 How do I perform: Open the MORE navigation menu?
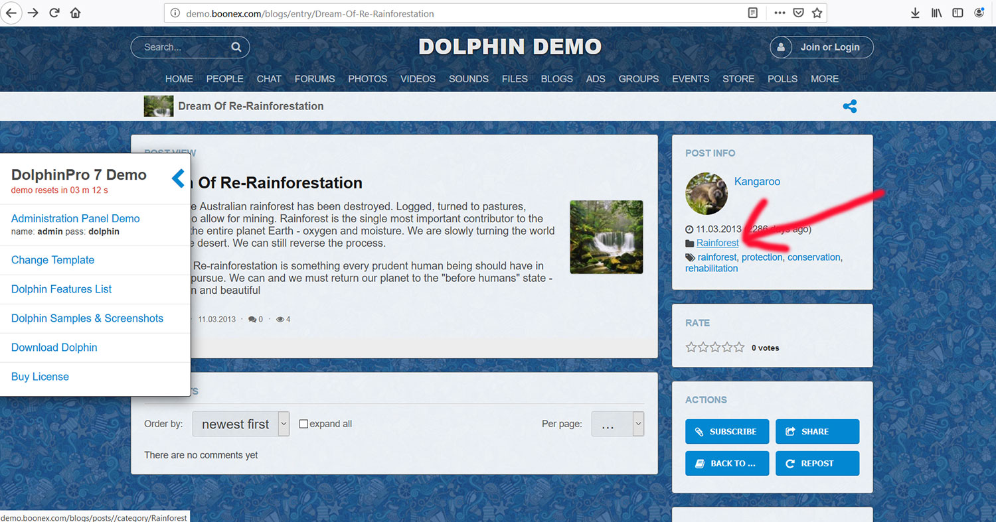tap(824, 79)
